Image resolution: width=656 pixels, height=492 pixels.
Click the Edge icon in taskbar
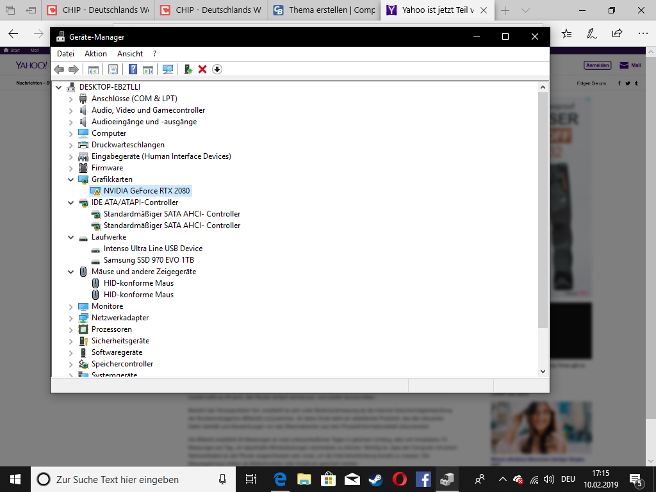(280, 479)
